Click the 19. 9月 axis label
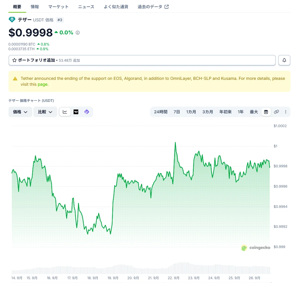This screenshot has height=283, width=294. point(113,278)
